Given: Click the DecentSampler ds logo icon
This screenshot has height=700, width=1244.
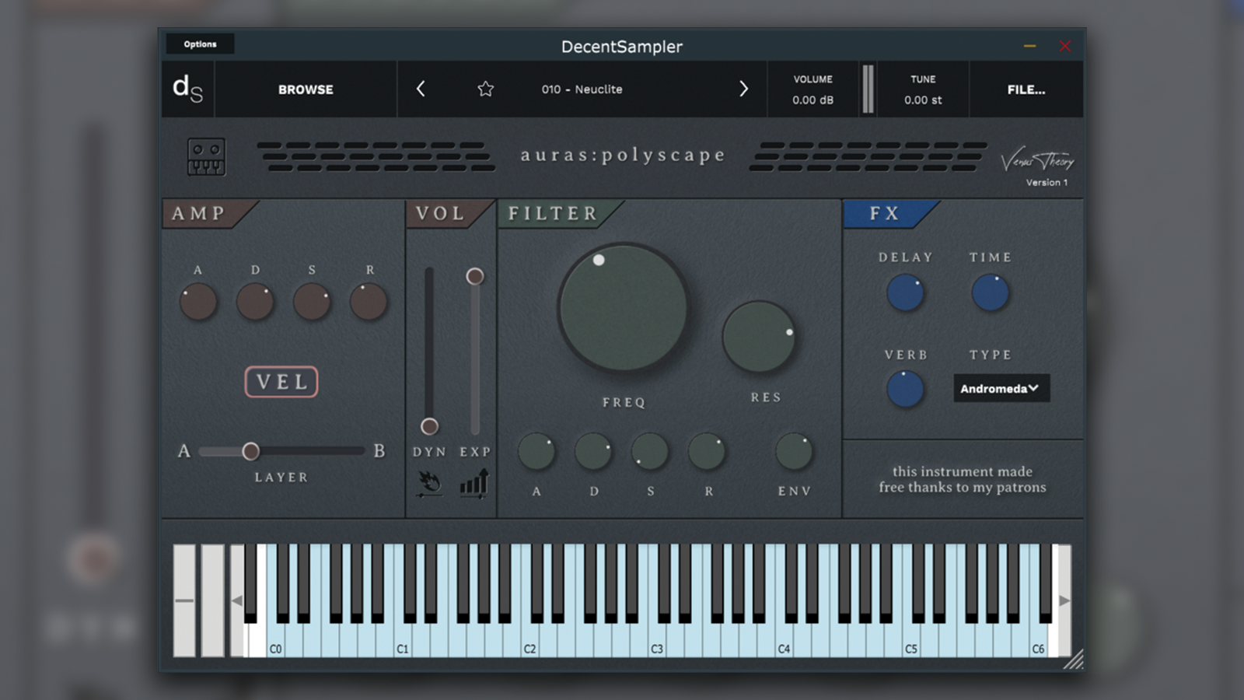Looking at the screenshot, I should click(187, 89).
